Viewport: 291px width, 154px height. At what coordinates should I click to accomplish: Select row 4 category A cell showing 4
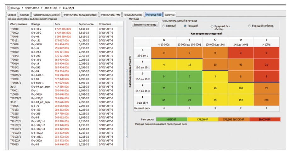[164, 65]
